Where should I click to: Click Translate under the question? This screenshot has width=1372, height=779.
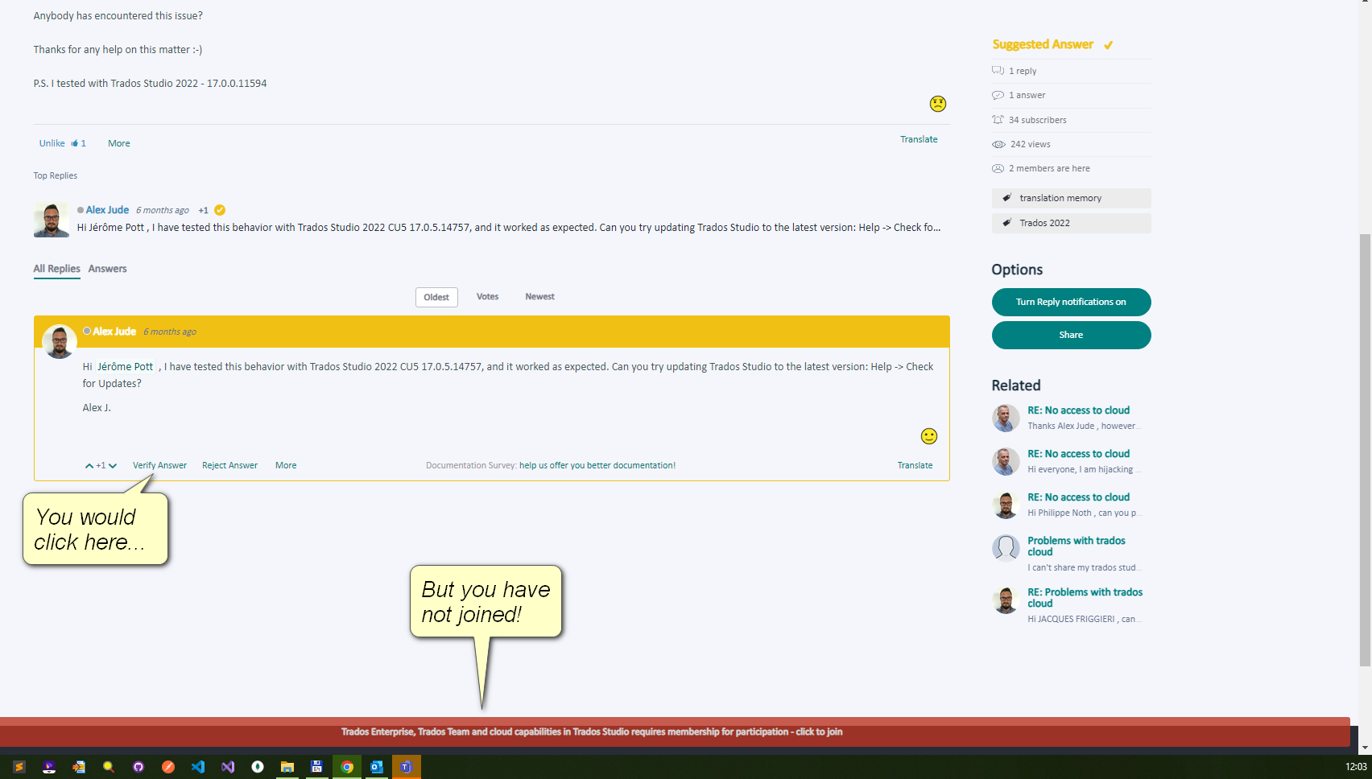pyautogui.click(x=919, y=139)
